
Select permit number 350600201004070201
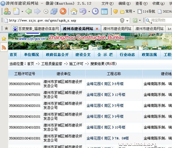coord(25,95)
